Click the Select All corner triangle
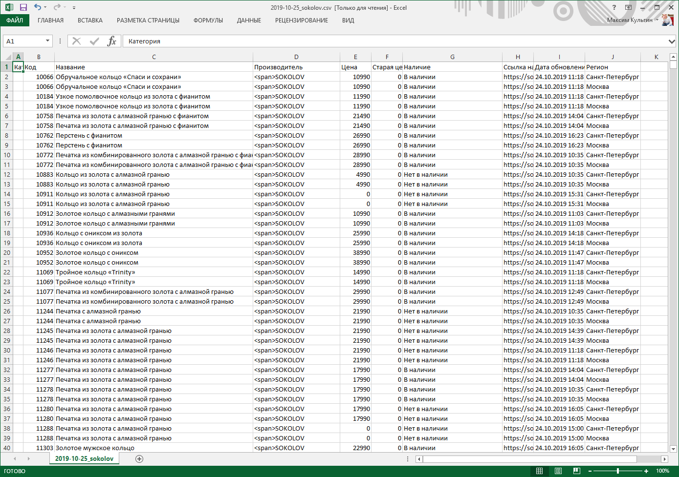The width and height of the screenshot is (679, 477). point(6,57)
